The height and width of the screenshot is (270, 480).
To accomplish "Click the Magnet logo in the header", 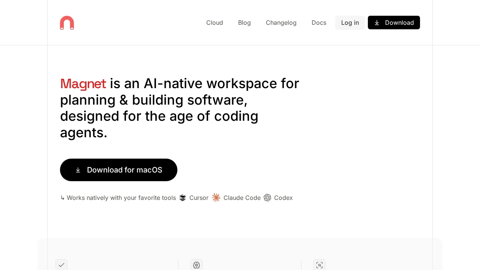I will point(67,22).
